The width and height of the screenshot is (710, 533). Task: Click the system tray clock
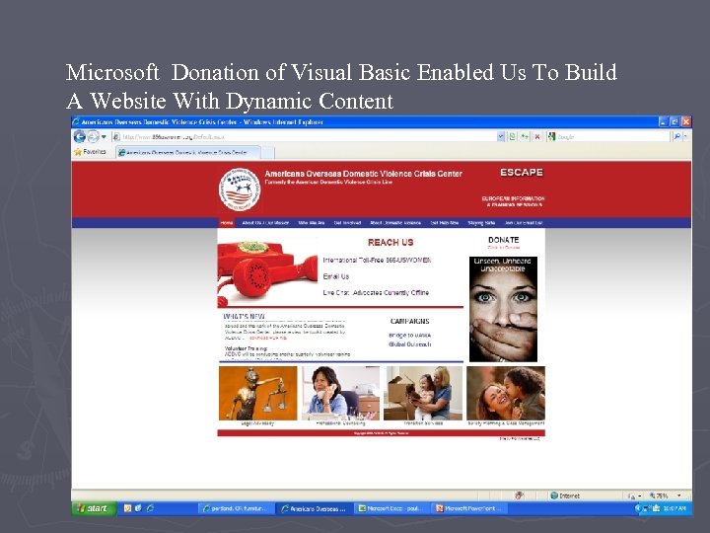click(x=674, y=508)
